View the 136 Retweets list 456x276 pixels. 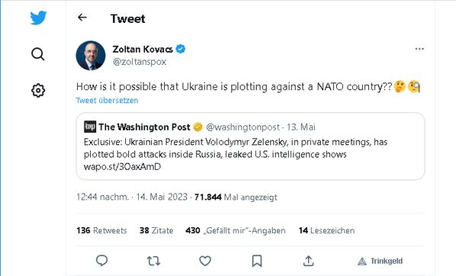tap(101, 230)
